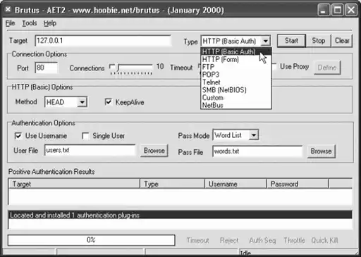Click the Stop button
Image resolution: width=361 pixels, height=257 pixels.
click(x=319, y=41)
